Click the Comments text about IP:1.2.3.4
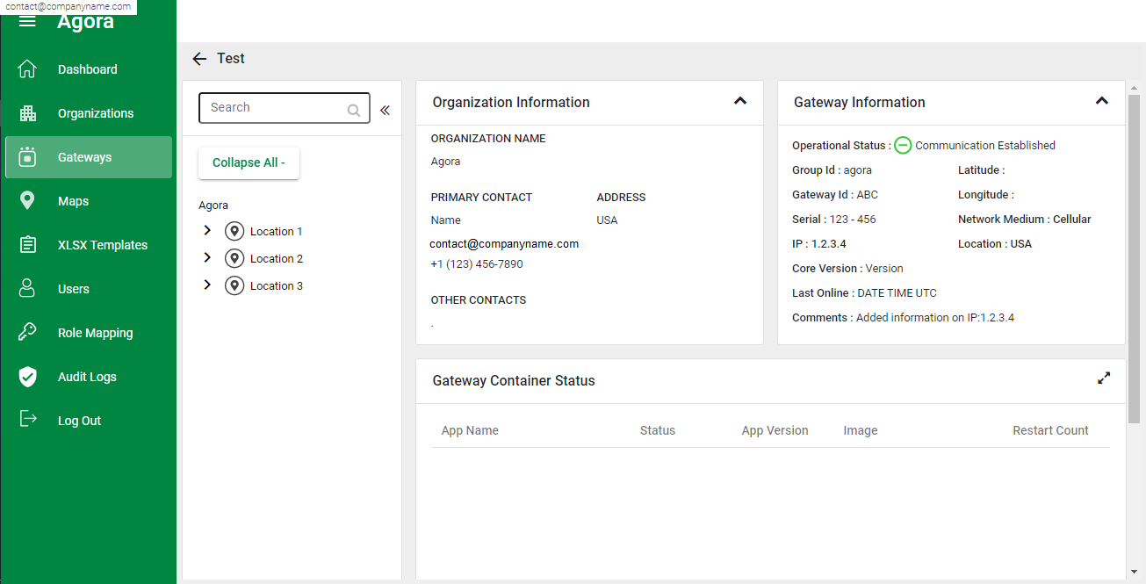This screenshot has width=1146, height=584. [x=903, y=318]
